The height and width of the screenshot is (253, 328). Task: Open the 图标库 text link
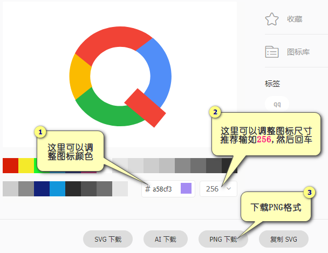tap(298, 52)
